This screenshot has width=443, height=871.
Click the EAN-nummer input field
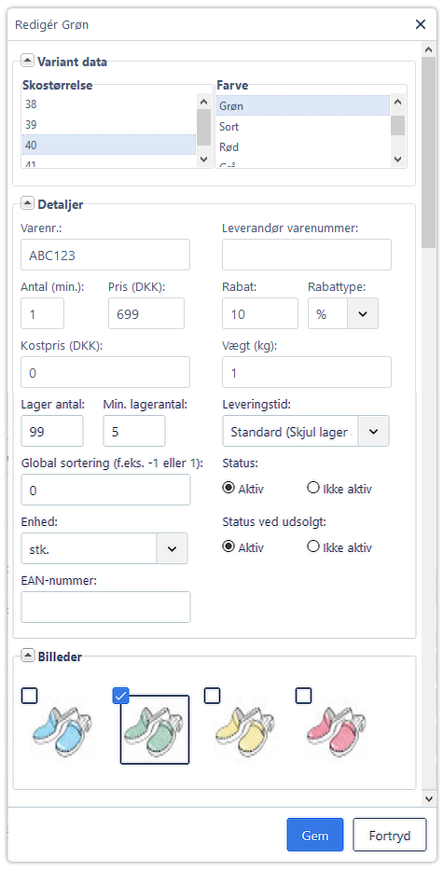tap(105, 607)
